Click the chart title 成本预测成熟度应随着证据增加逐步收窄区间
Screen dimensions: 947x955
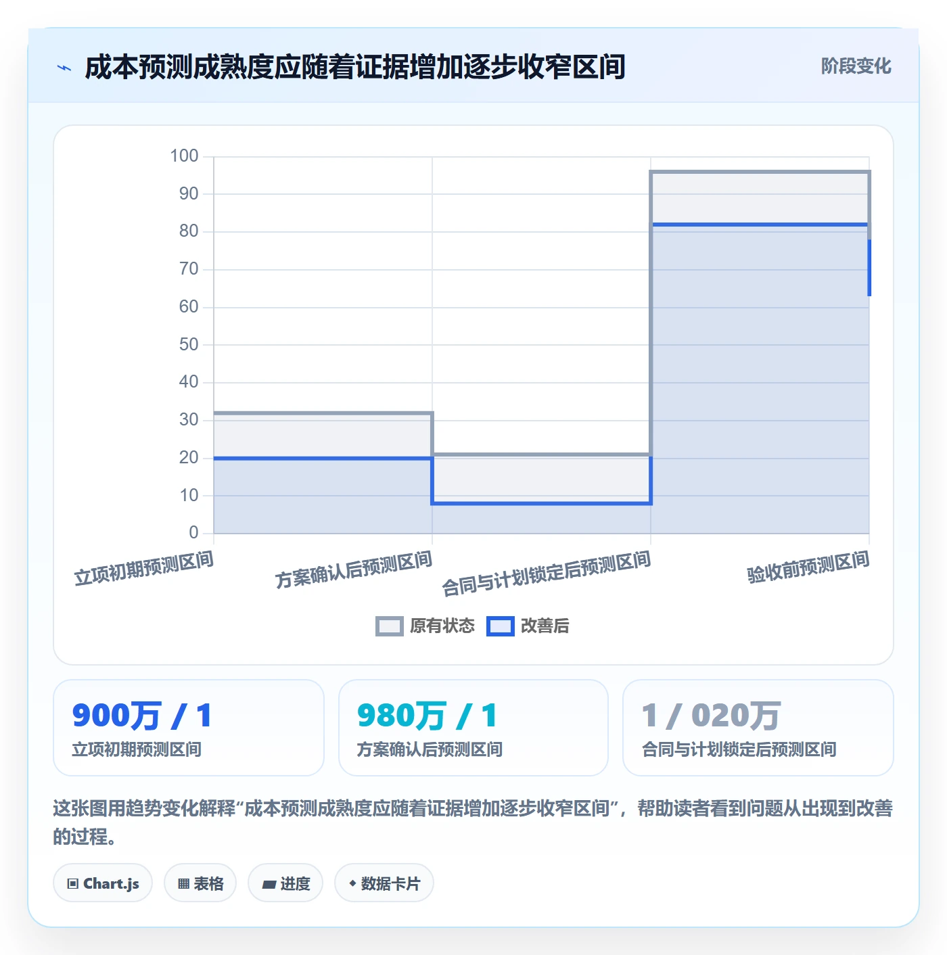point(355,67)
